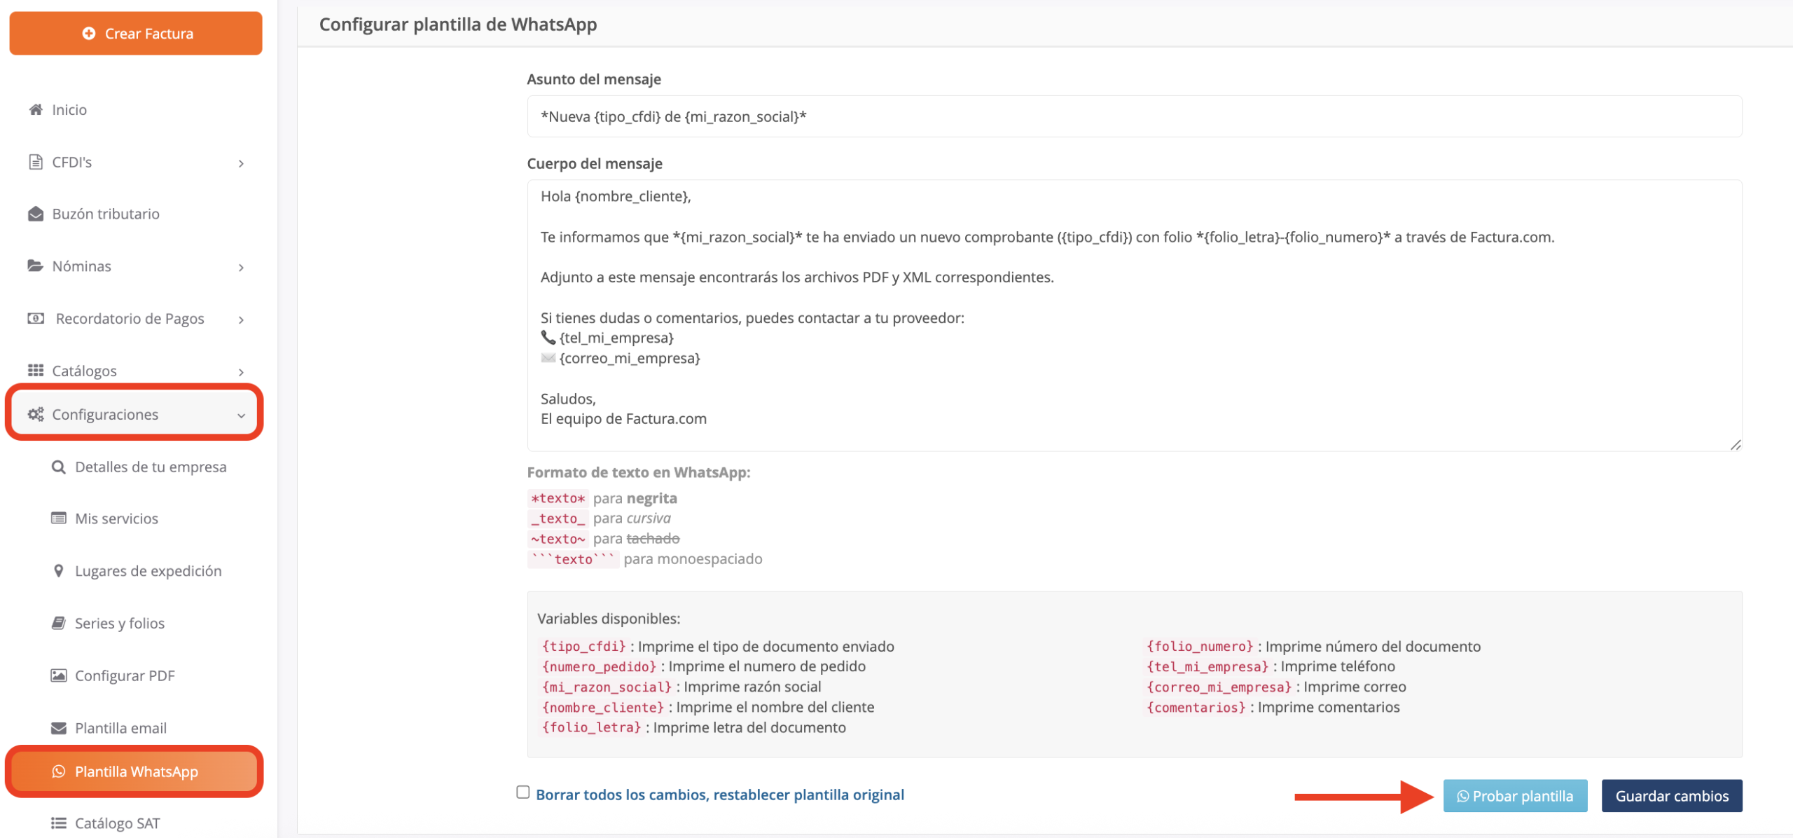Click the book icon beside Series y folios
The width and height of the screenshot is (1793, 838).
point(59,623)
